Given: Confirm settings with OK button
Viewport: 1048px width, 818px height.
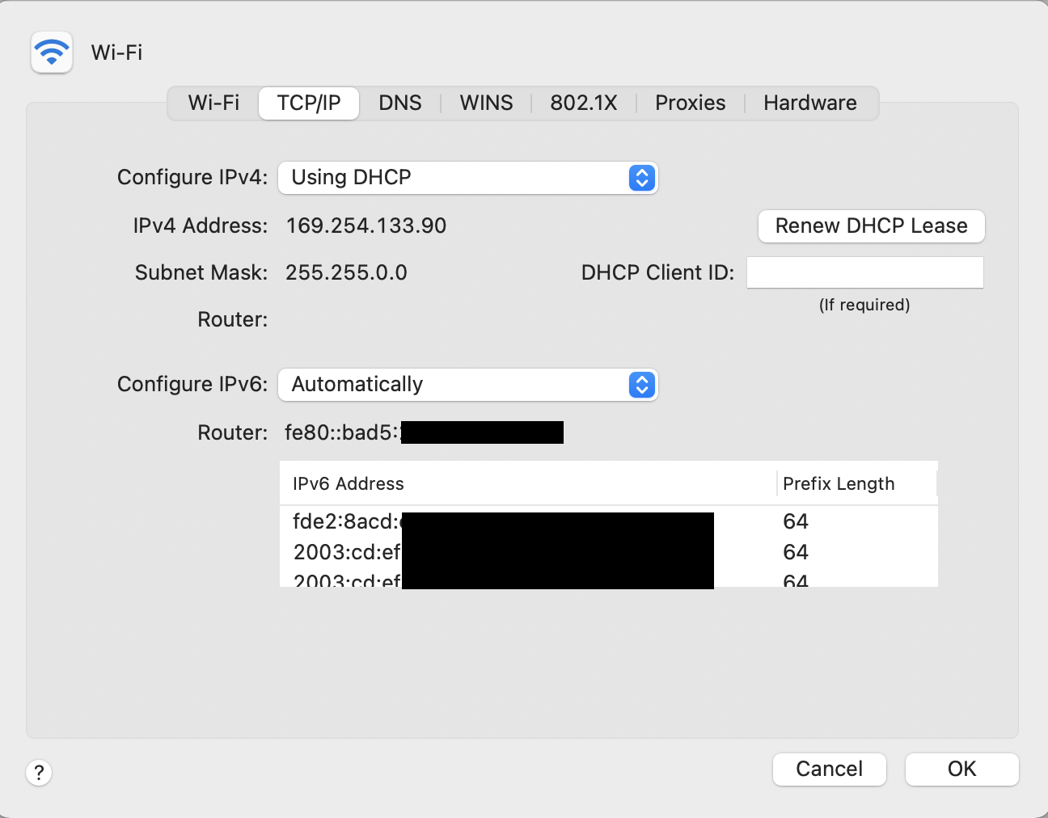Looking at the screenshot, I should click(962, 769).
